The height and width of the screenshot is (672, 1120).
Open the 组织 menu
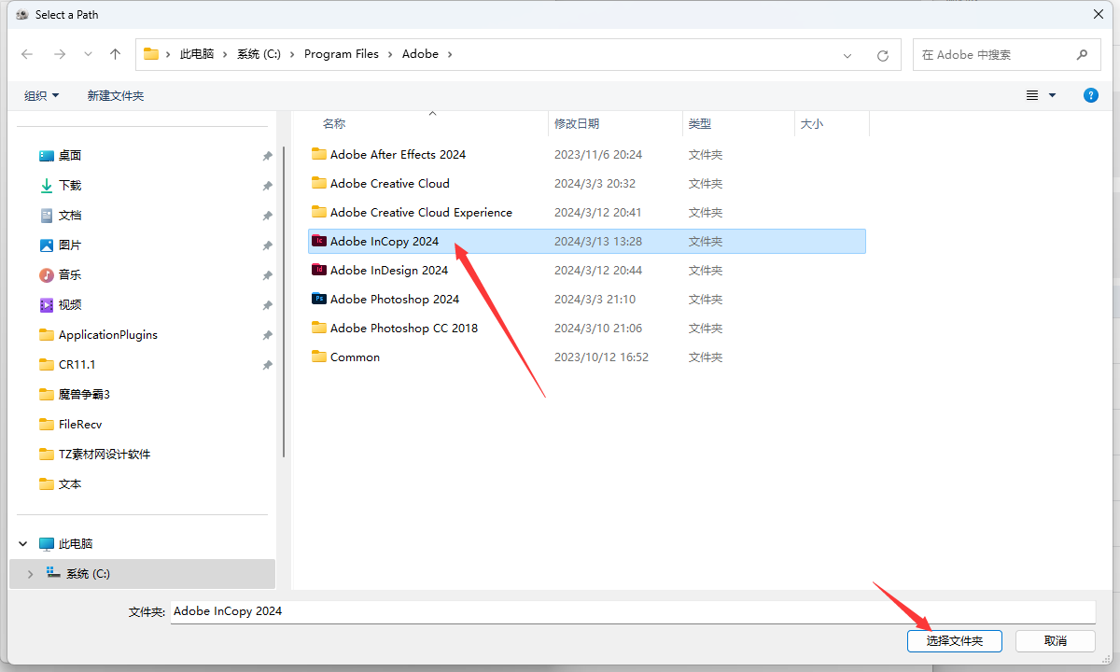tap(42, 95)
